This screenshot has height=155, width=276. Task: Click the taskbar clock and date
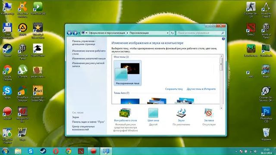coord(267,151)
